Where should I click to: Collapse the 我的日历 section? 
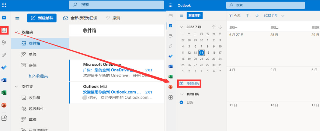[x=182, y=94]
